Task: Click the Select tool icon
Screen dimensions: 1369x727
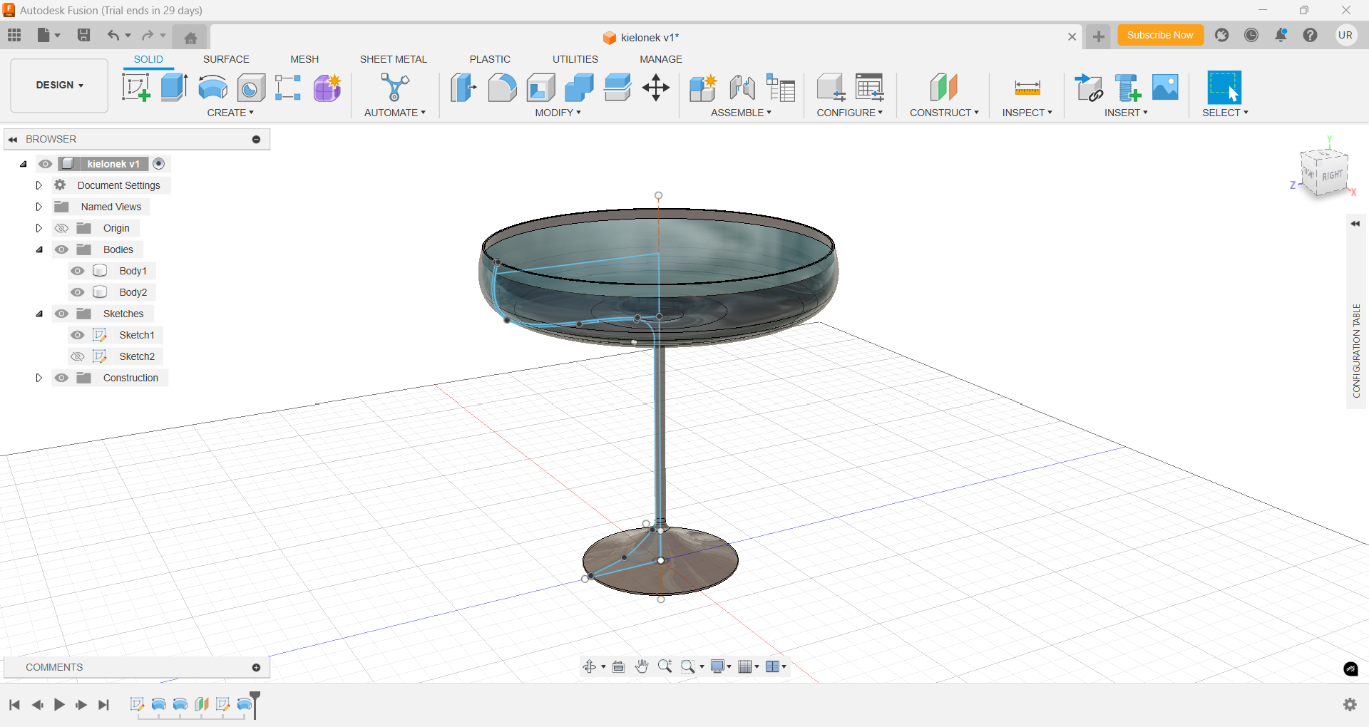Action: tap(1224, 88)
